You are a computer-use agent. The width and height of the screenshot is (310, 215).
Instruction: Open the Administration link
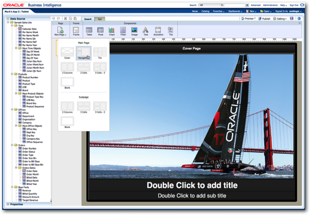point(270,5)
